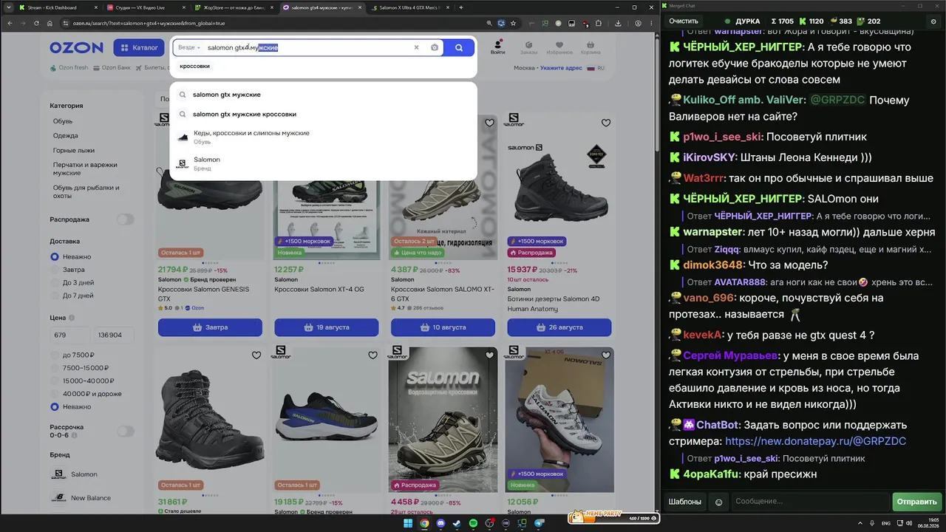Click minimum price field 679
The height and width of the screenshot is (532, 946).
[70, 335]
